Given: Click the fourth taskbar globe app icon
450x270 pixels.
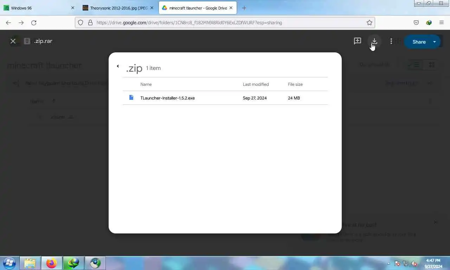Looking at the screenshot, I should coord(95,263).
